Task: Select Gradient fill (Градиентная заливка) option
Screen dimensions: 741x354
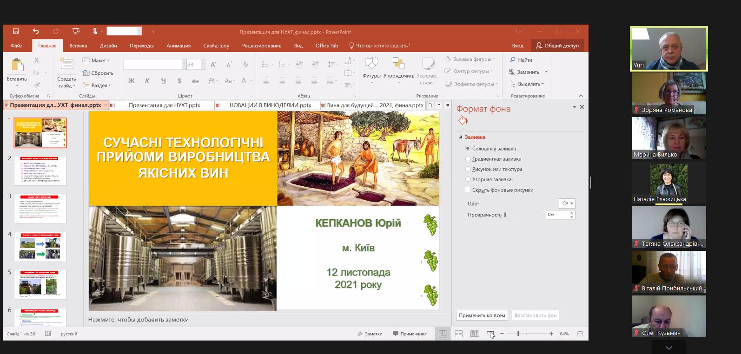Action: tap(468, 159)
